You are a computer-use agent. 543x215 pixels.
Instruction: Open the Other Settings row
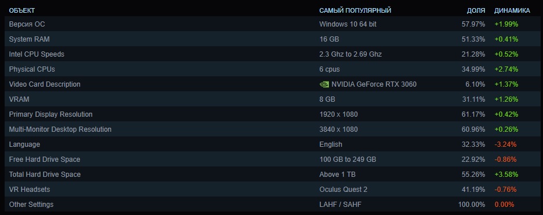[271, 204]
